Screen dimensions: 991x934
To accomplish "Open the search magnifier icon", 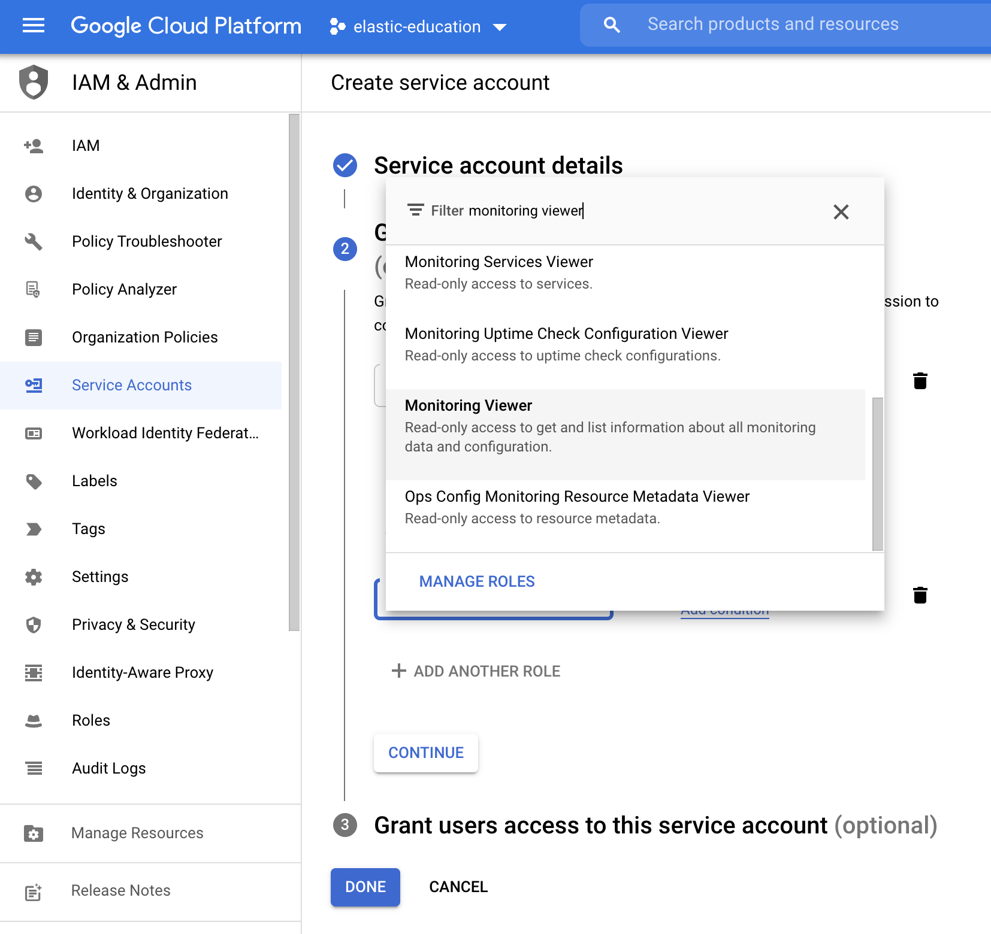I will pos(611,24).
